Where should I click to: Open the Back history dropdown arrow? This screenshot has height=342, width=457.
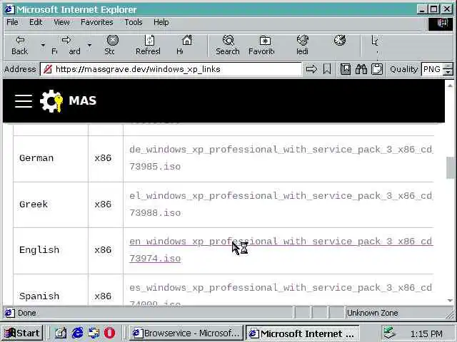[43, 46]
